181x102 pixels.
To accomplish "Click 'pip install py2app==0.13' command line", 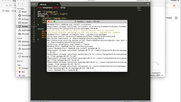I will [88, 48].
